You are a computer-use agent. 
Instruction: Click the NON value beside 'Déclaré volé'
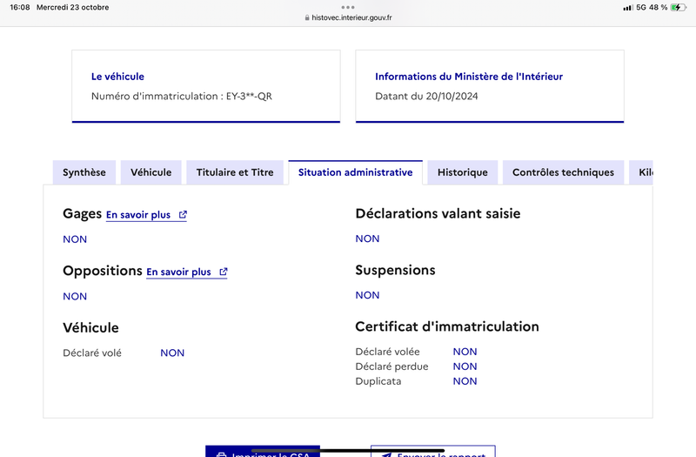coord(172,353)
